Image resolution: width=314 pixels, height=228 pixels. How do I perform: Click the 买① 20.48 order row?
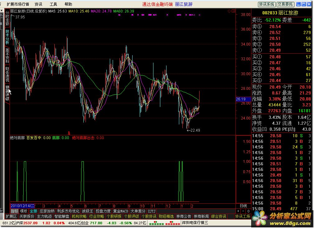tap(281, 57)
